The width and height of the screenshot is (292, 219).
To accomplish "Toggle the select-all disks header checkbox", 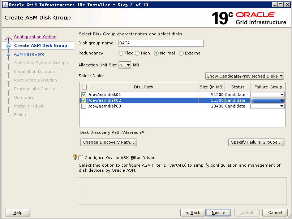I will pyautogui.click(x=84, y=87).
